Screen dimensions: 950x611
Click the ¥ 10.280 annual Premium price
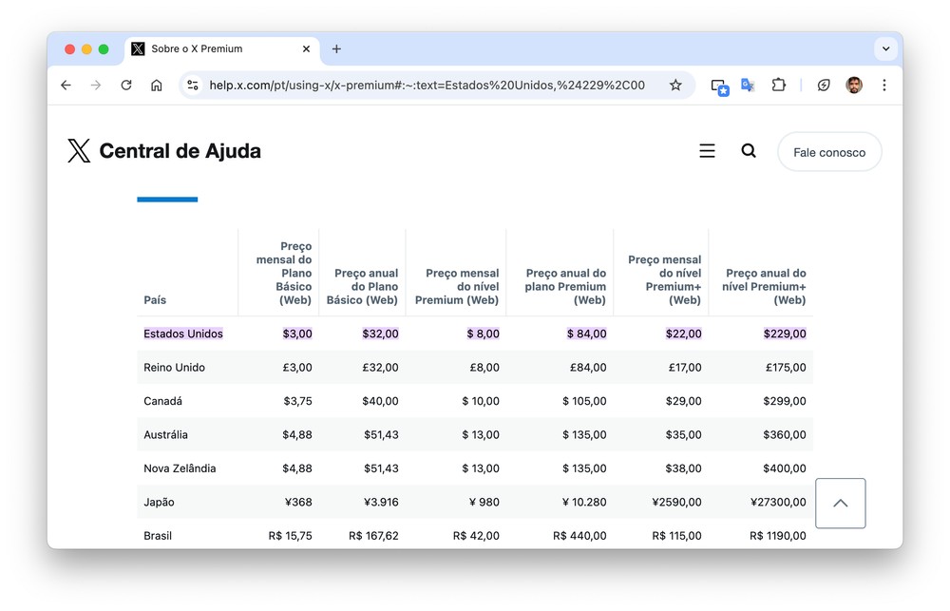tap(584, 503)
